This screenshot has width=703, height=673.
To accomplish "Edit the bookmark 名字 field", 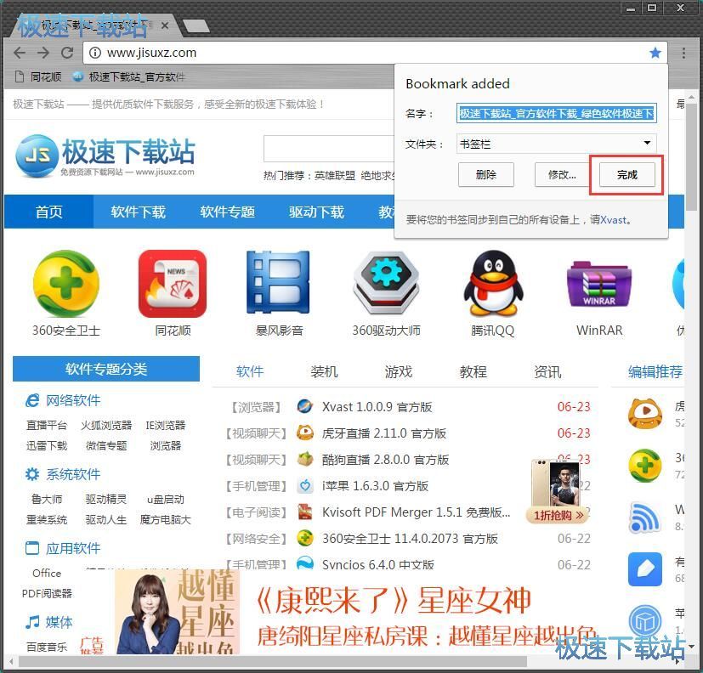I will click(x=557, y=113).
